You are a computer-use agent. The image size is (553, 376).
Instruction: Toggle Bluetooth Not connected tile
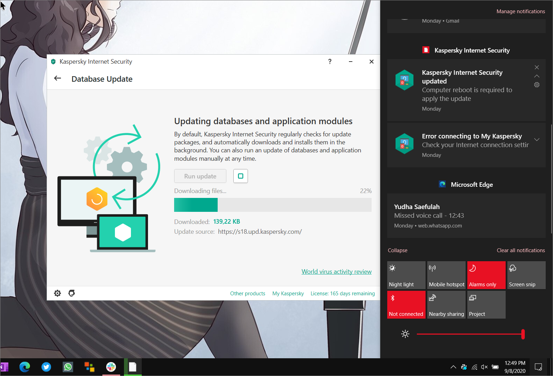[x=406, y=305]
